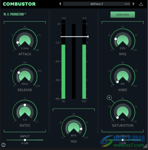Click the INPUT gain slider handle
This screenshot has height=150, width=148.
pyautogui.click(x=25, y=140)
